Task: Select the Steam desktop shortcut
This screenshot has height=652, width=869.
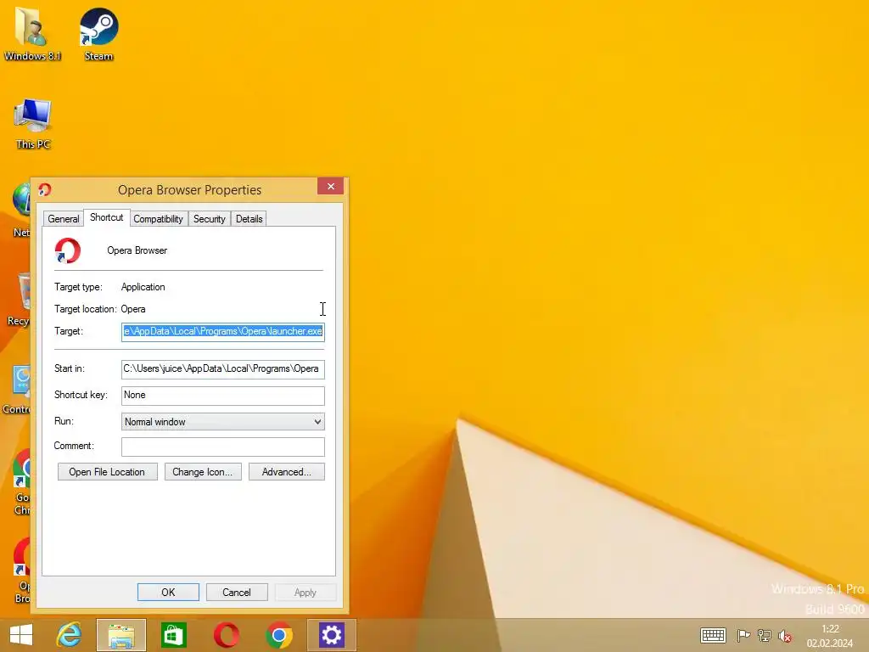Action: click(x=98, y=33)
